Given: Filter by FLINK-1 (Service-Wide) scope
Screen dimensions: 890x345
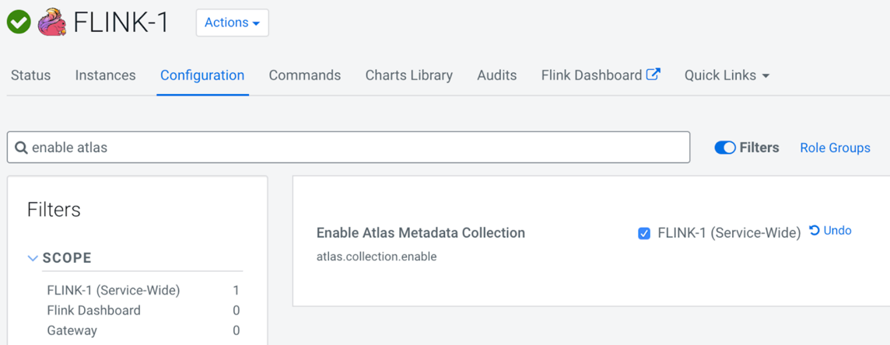Looking at the screenshot, I should point(114,291).
